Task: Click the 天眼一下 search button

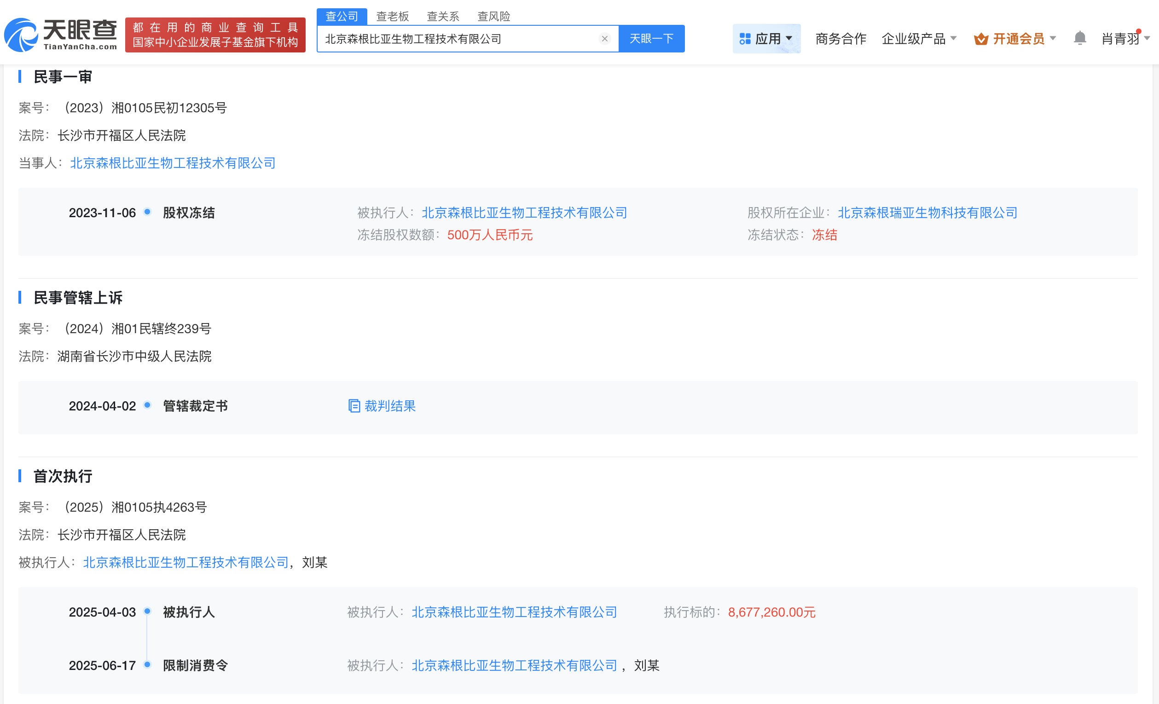Action: [x=651, y=39]
